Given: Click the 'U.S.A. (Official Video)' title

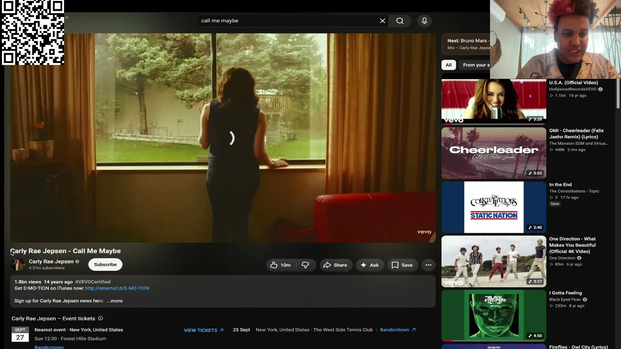Looking at the screenshot, I should coord(573,83).
